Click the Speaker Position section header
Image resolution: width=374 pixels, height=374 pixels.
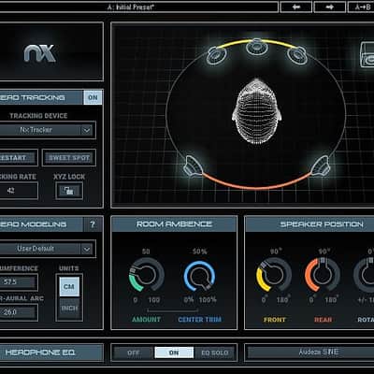pos(310,224)
